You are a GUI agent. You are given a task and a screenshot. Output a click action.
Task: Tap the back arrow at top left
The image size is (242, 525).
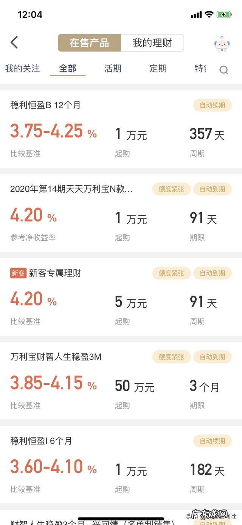click(x=14, y=42)
